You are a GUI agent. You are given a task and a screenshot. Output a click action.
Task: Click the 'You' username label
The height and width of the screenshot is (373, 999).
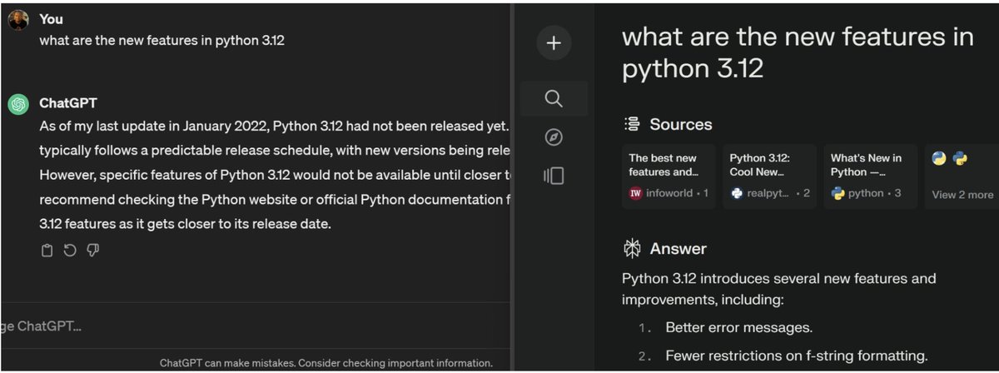51,18
